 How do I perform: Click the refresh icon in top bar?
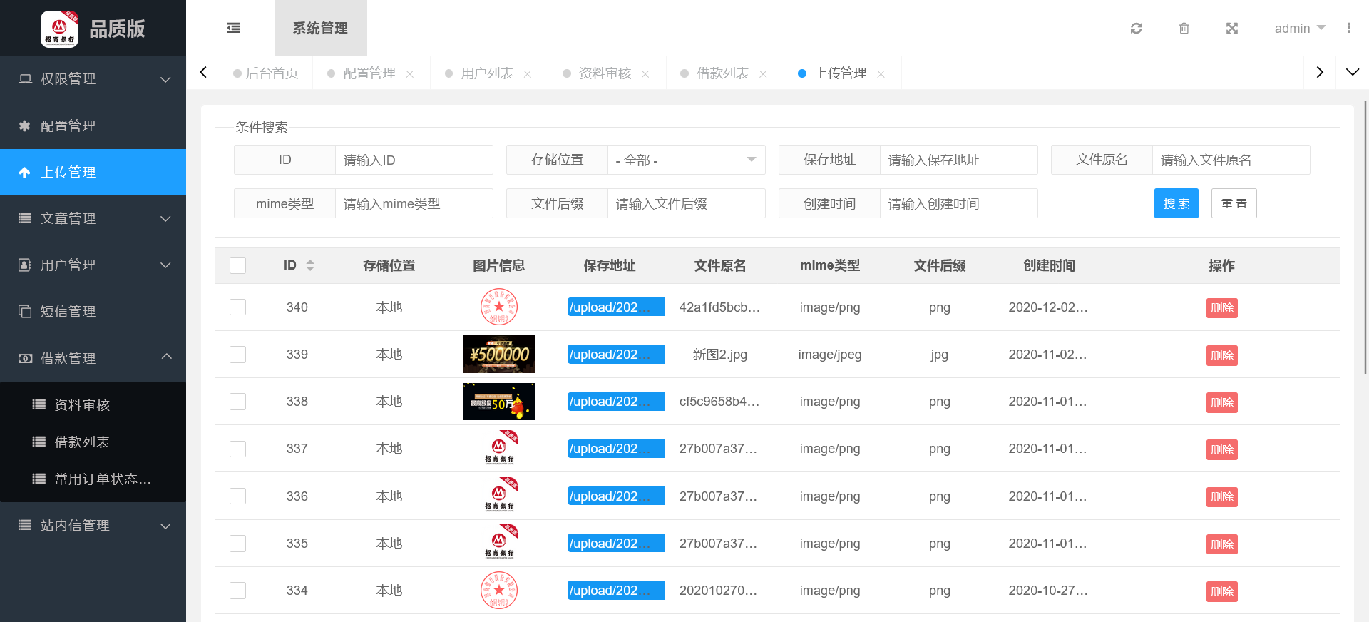pos(1137,28)
